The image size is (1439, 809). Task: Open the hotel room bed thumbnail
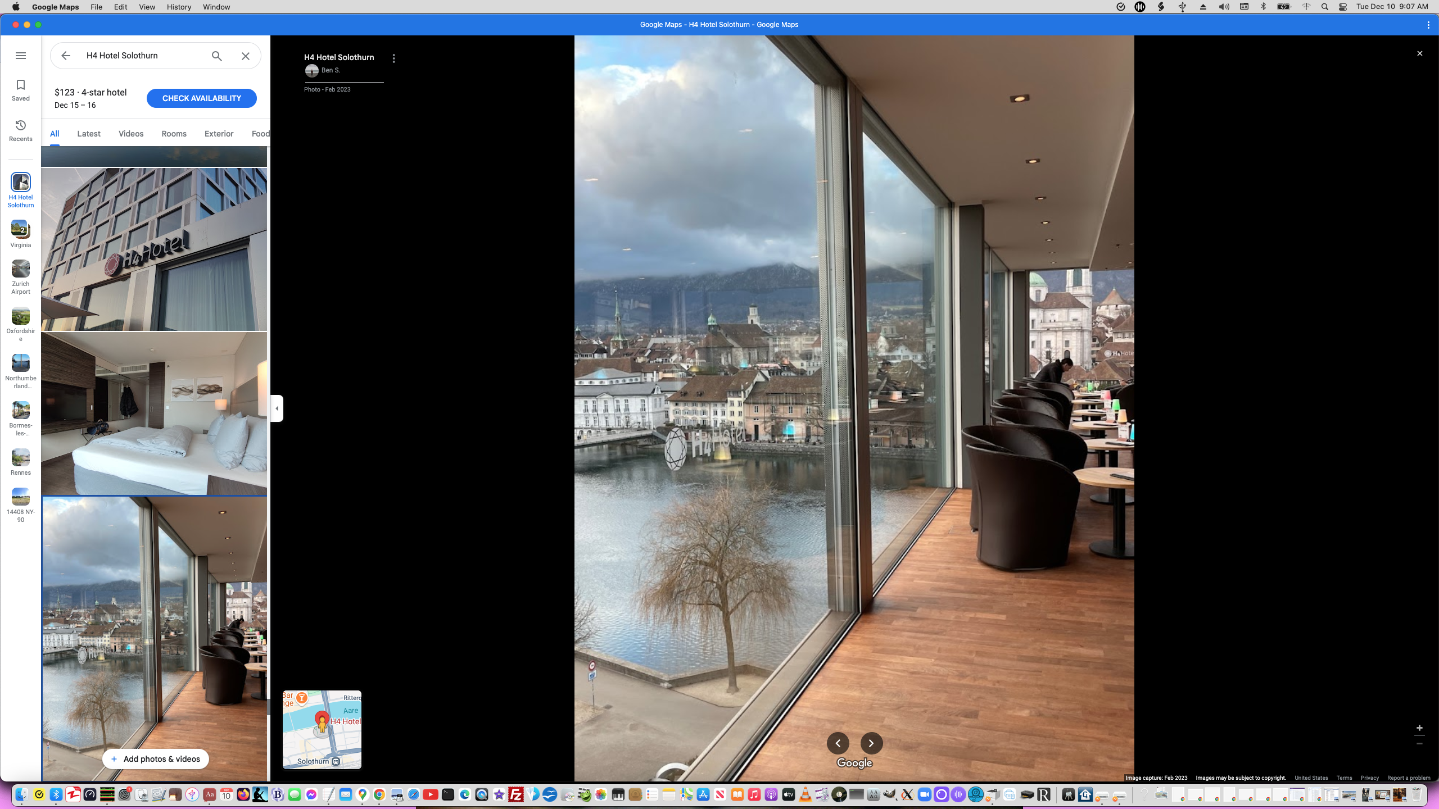[154, 413]
